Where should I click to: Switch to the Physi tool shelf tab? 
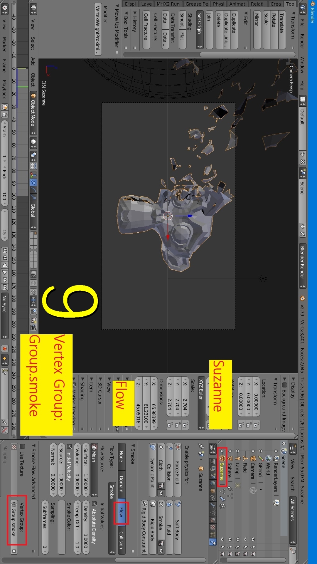click(x=219, y=4)
